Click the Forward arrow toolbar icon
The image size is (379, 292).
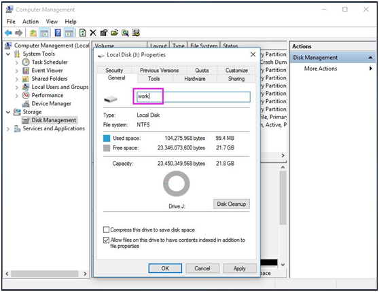point(18,33)
